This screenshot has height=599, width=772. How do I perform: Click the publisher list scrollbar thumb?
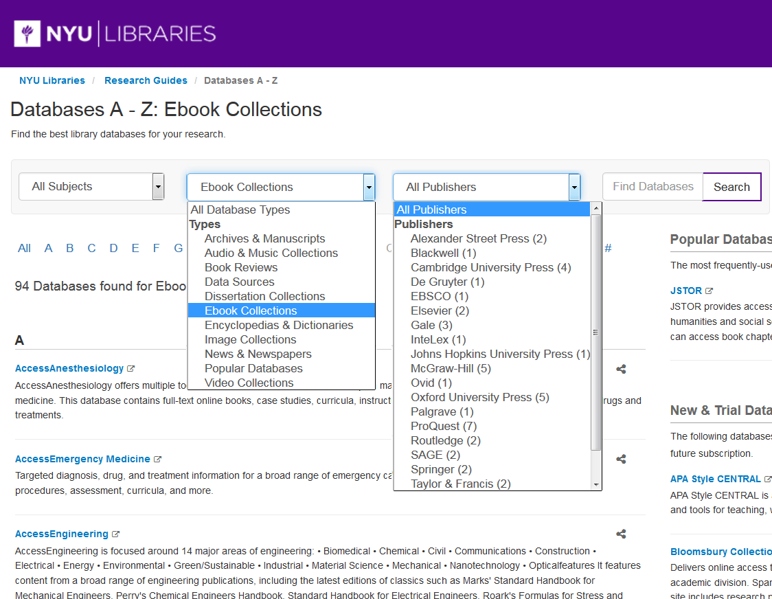click(595, 332)
